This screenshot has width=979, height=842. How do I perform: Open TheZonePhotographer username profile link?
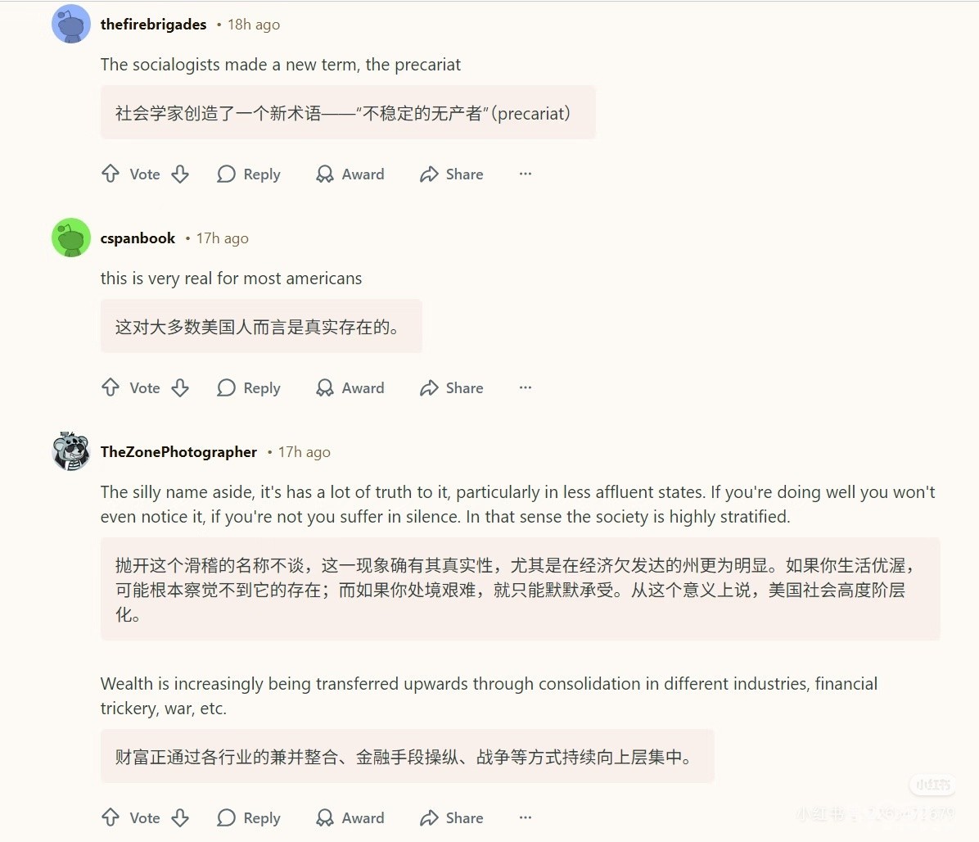point(178,452)
